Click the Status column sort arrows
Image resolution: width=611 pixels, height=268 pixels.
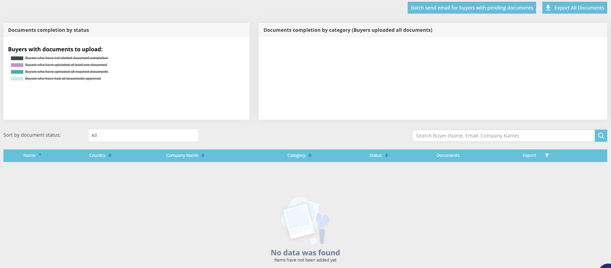386,156
